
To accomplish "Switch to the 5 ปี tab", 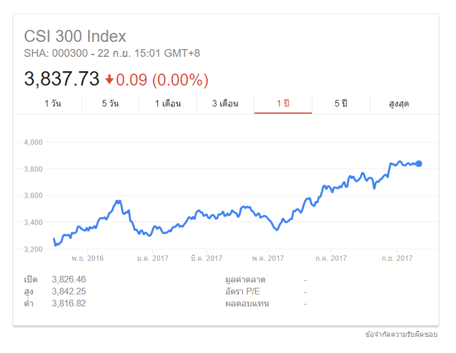I will (341, 104).
